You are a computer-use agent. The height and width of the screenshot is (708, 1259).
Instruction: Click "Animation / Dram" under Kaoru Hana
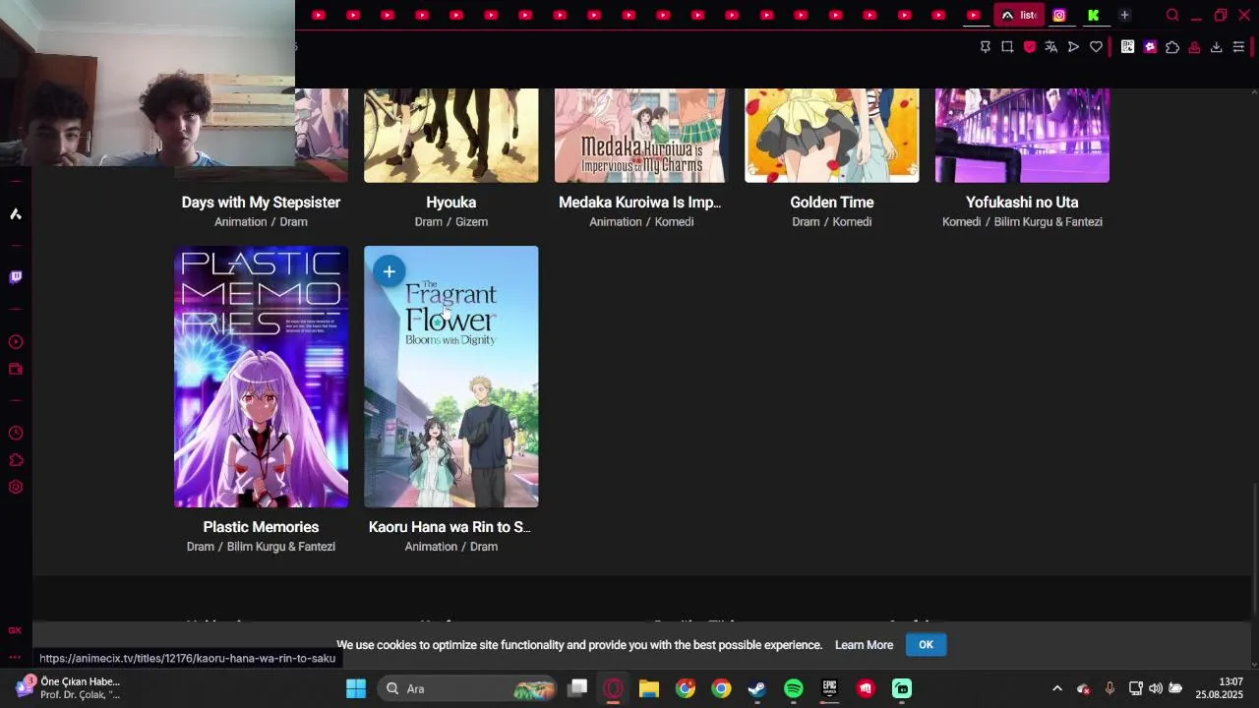(x=451, y=547)
